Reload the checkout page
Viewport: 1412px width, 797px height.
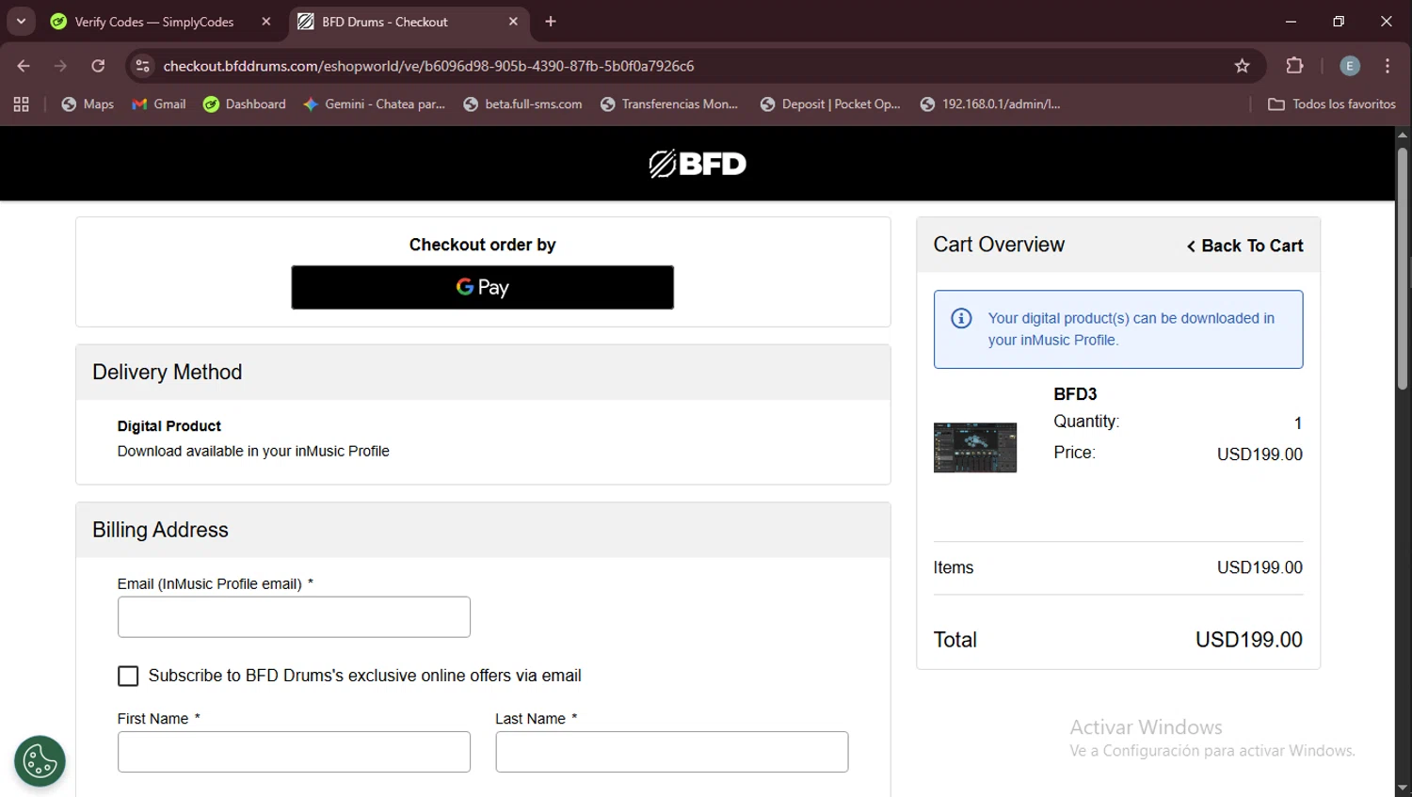98,66
